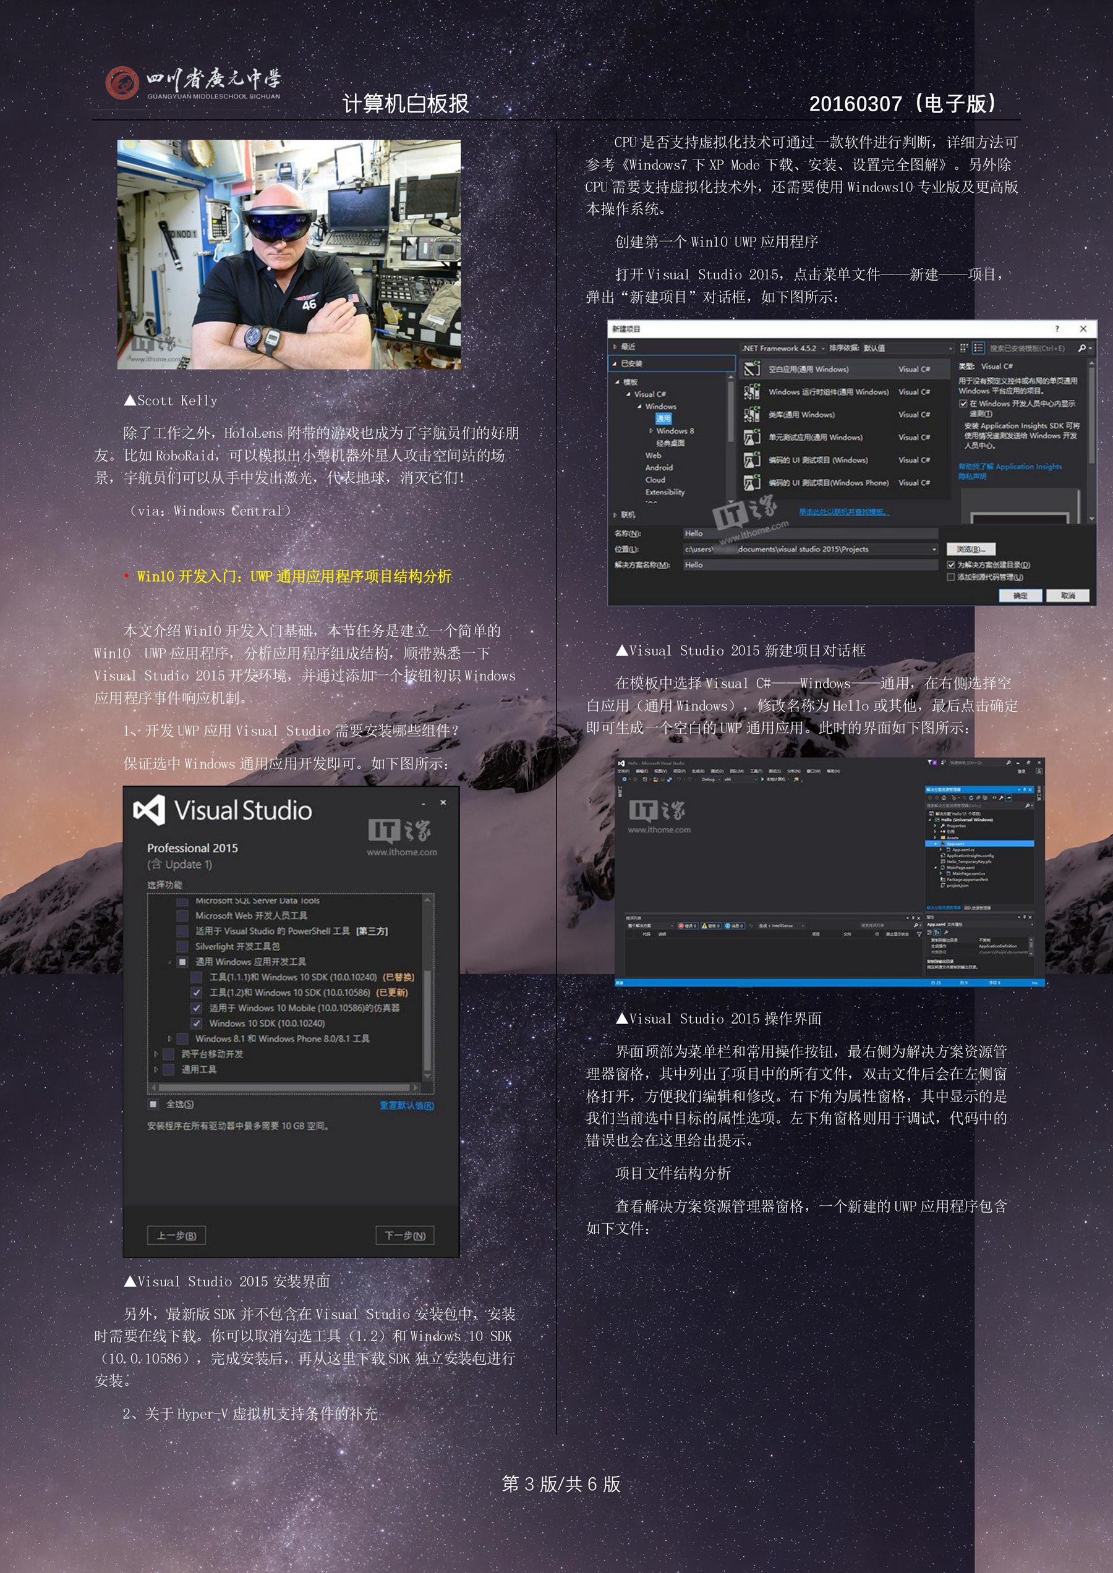The width and height of the screenshot is (1113, 1573).
Task: Click the error list filter funnel icon
Action: 919,935
